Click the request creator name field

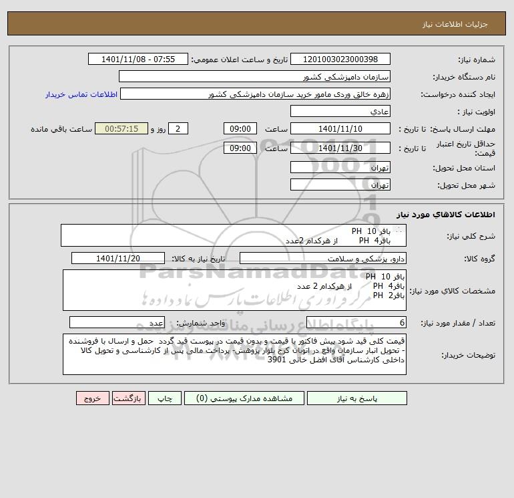(x=255, y=94)
